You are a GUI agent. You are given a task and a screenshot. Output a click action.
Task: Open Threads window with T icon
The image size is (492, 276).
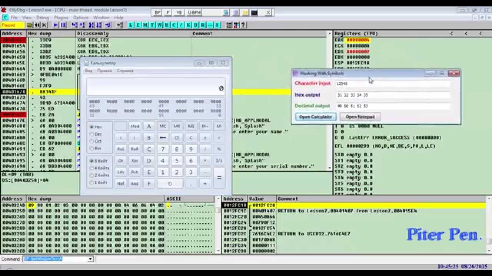[x=153, y=25]
